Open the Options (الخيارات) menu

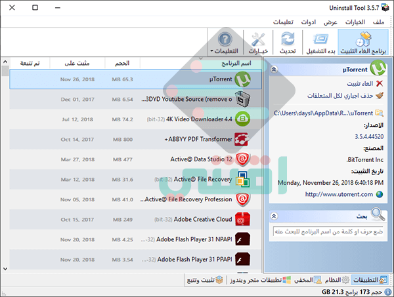click(355, 22)
